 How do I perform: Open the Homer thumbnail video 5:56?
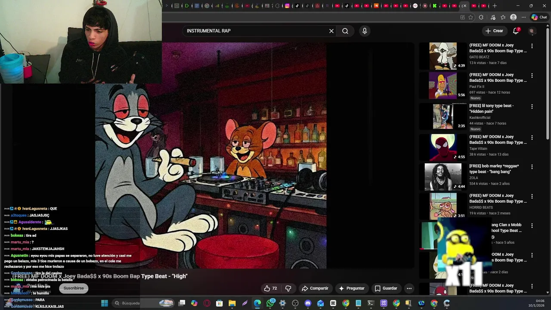pos(443,85)
